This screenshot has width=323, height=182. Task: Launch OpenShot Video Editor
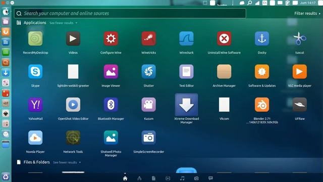click(73, 105)
